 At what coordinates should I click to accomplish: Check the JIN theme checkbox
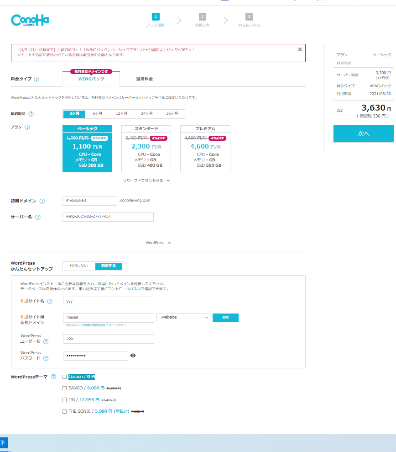pyautogui.click(x=64, y=400)
